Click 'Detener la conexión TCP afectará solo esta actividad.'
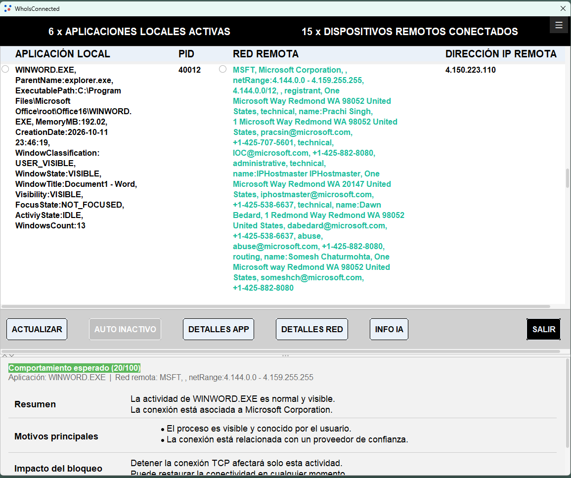Image resolution: width=571 pixels, height=478 pixels. point(236,463)
